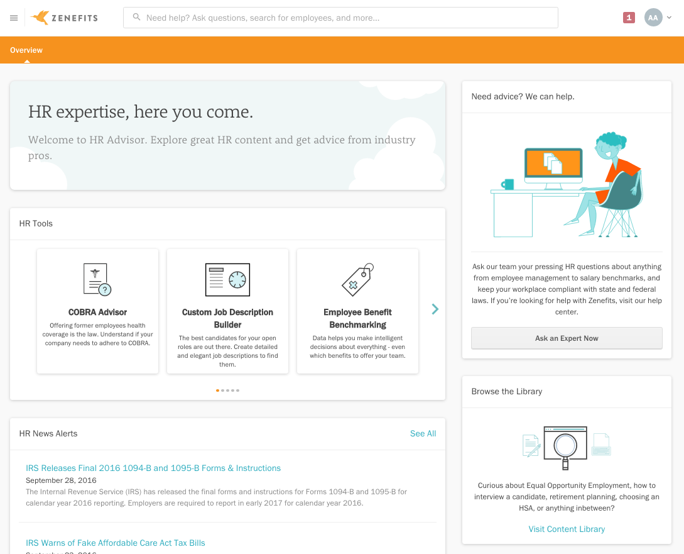The image size is (684, 554).
Task: Show next HR Tools with right chevron
Action: point(435,309)
